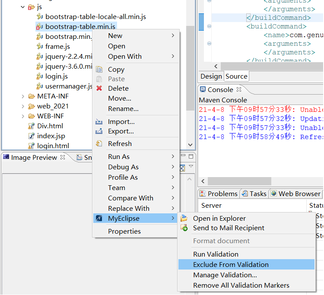
Task: Click the MyEclipse logo icon in menu
Action: [x=99, y=218]
